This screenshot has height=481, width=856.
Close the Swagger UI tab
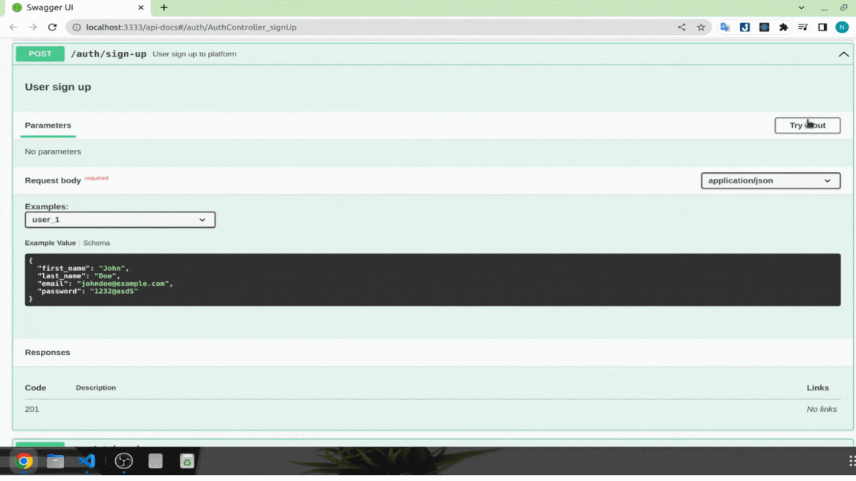tap(141, 7)
